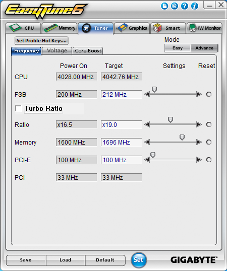
Task: Increase FSB with right arrow
Action: pyautogui.click(x=199, y=94)
